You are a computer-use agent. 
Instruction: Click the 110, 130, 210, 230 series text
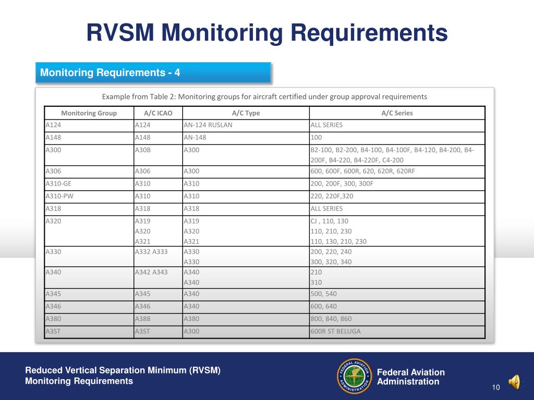(x=338, y=242)
